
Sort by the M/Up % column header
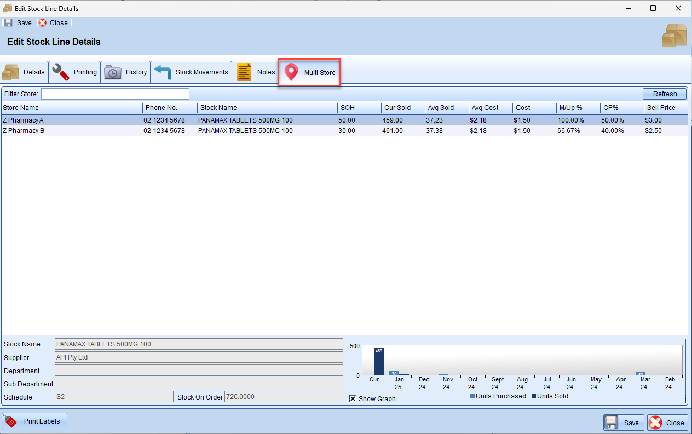[x=578, y=108]
